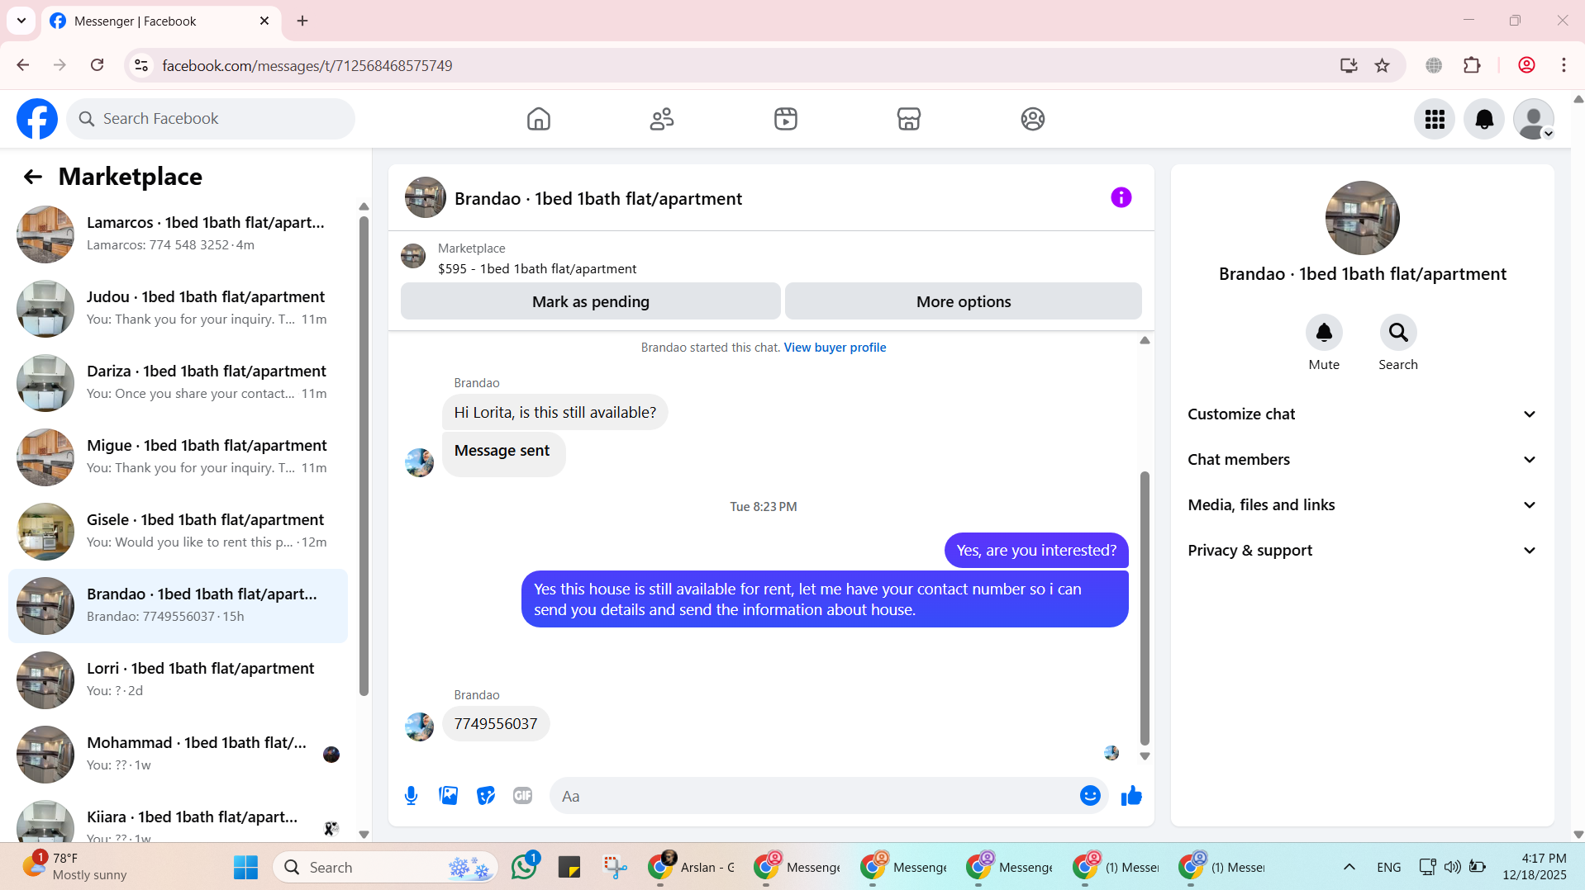The image size is (1585, 890).
Task: Open More options for the listing
Action: pos(963,301)
